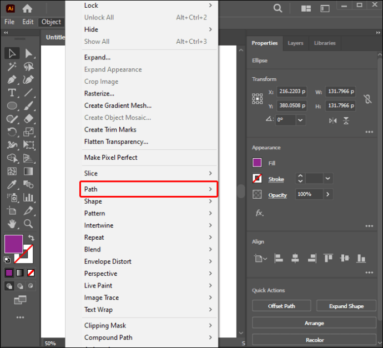The width and height of the screenshot is (383, 348).
Task: Select the Scale tool
Action: [28, 132]
